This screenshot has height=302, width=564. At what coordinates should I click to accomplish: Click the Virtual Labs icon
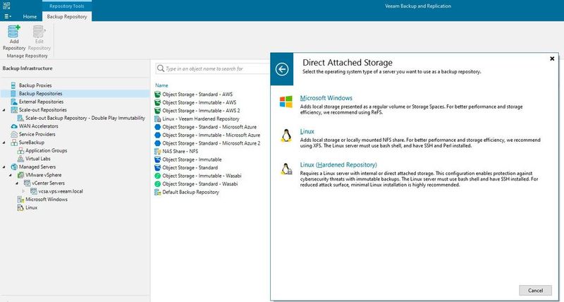[20, 159]
